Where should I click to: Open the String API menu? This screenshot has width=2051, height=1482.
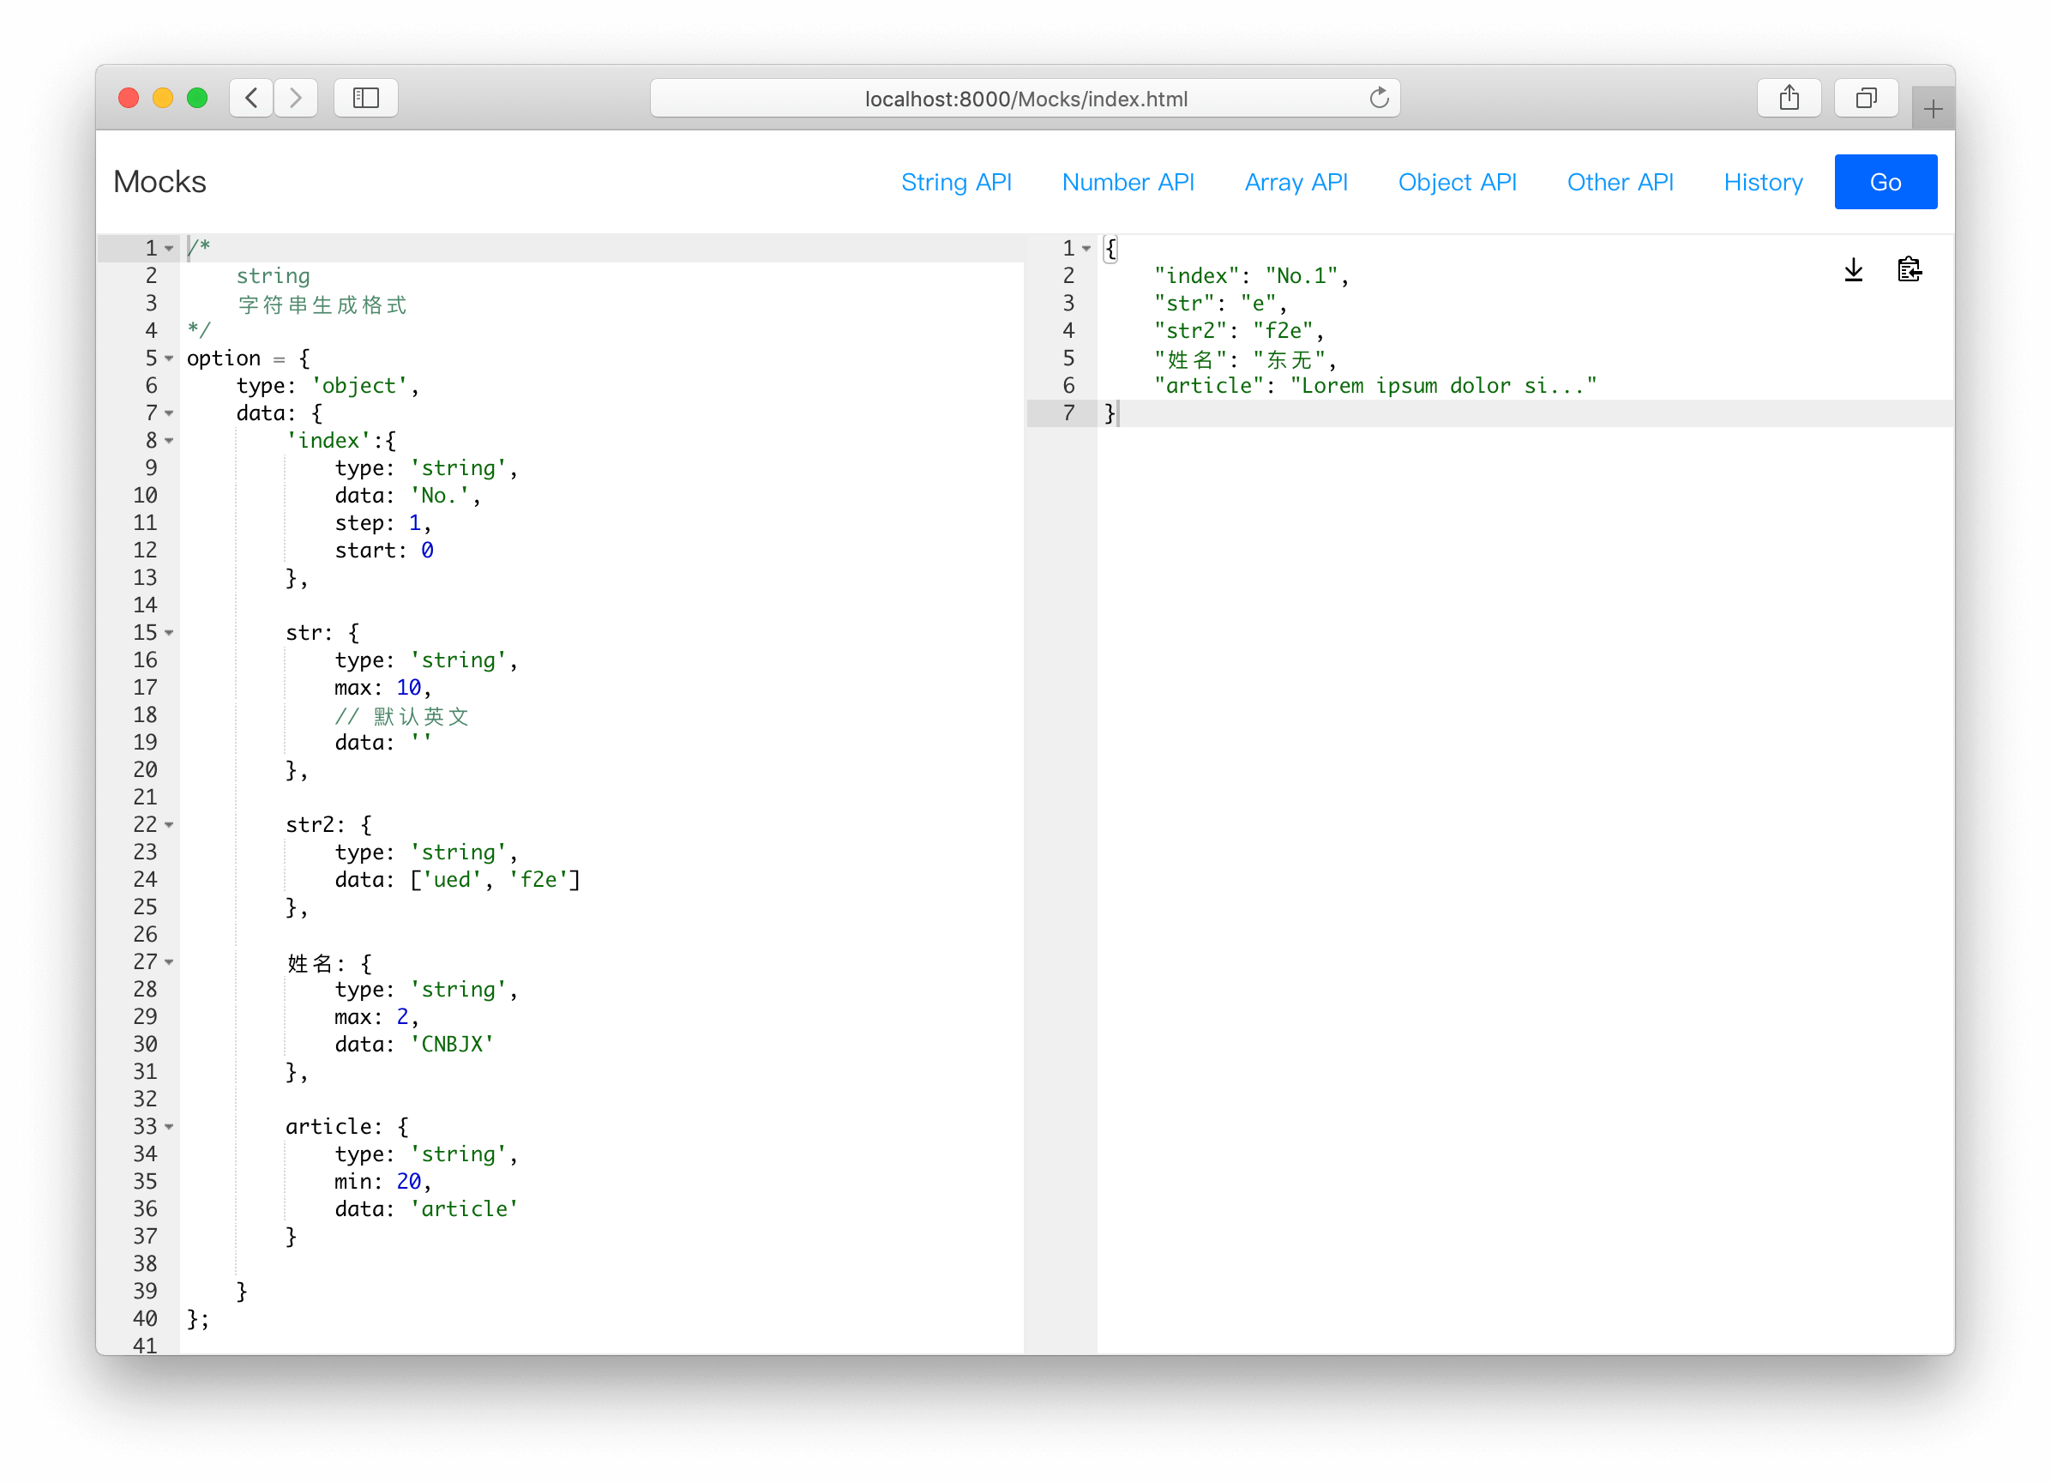coord(956,182)
